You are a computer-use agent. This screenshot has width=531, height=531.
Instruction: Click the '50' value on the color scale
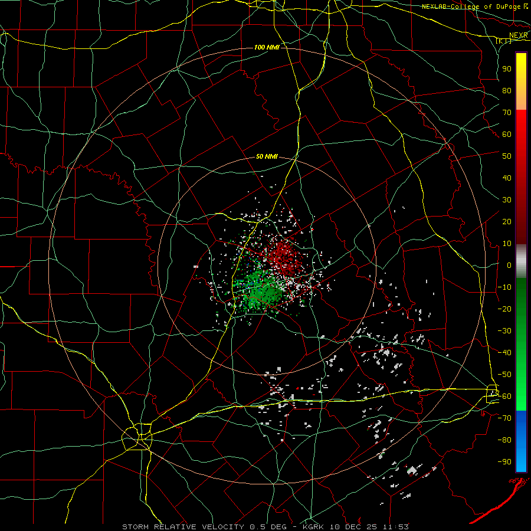click(507, 156)
